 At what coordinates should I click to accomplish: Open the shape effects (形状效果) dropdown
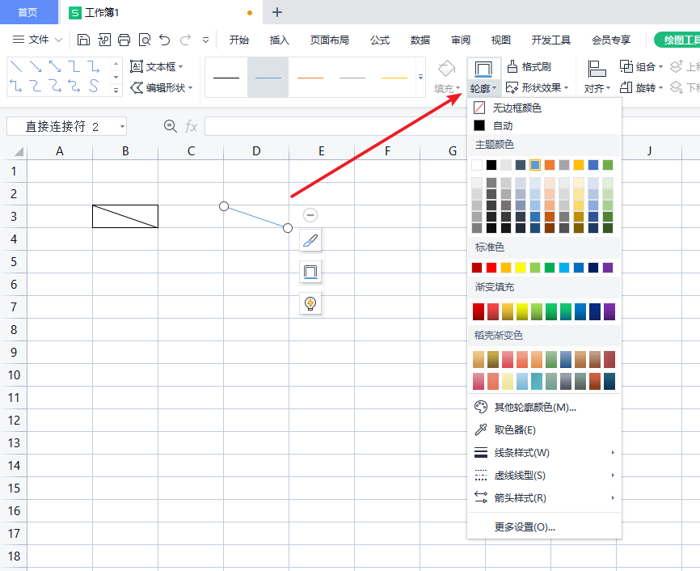pos(537,87)
